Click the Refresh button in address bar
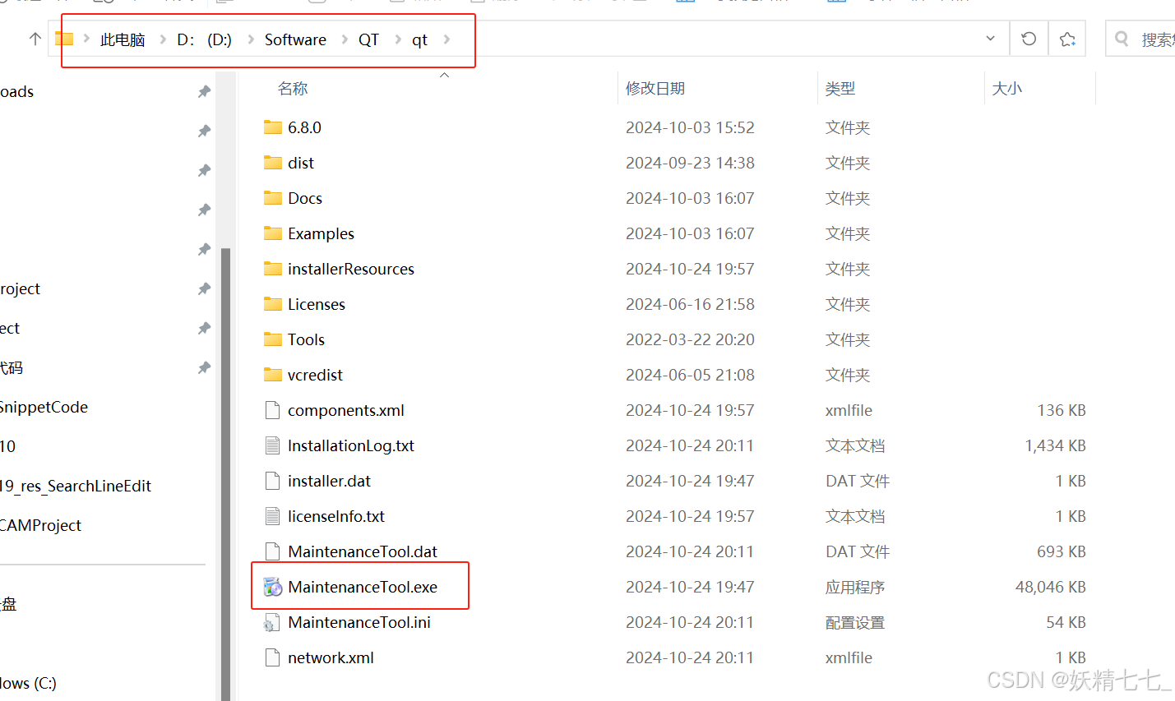Image resolution: width=1175 pixels, height=701 pixels. click(1029, 39)
